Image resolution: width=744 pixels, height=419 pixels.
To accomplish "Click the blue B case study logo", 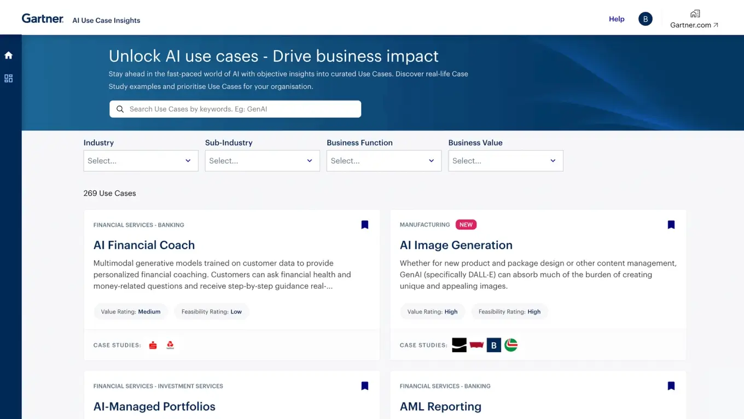I will 493,345.
